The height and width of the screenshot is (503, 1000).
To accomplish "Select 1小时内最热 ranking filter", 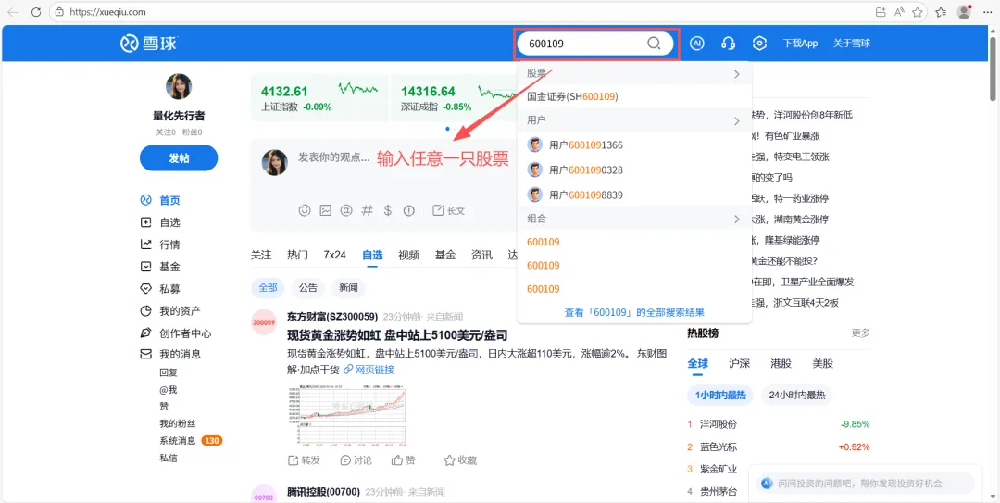I will [720, 396].
